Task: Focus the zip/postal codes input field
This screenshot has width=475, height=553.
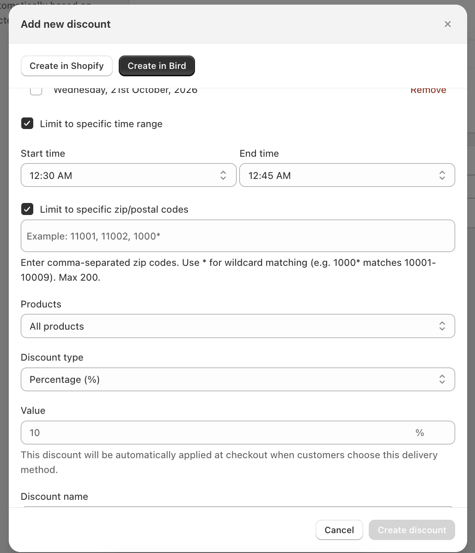Action: [238, 236]
